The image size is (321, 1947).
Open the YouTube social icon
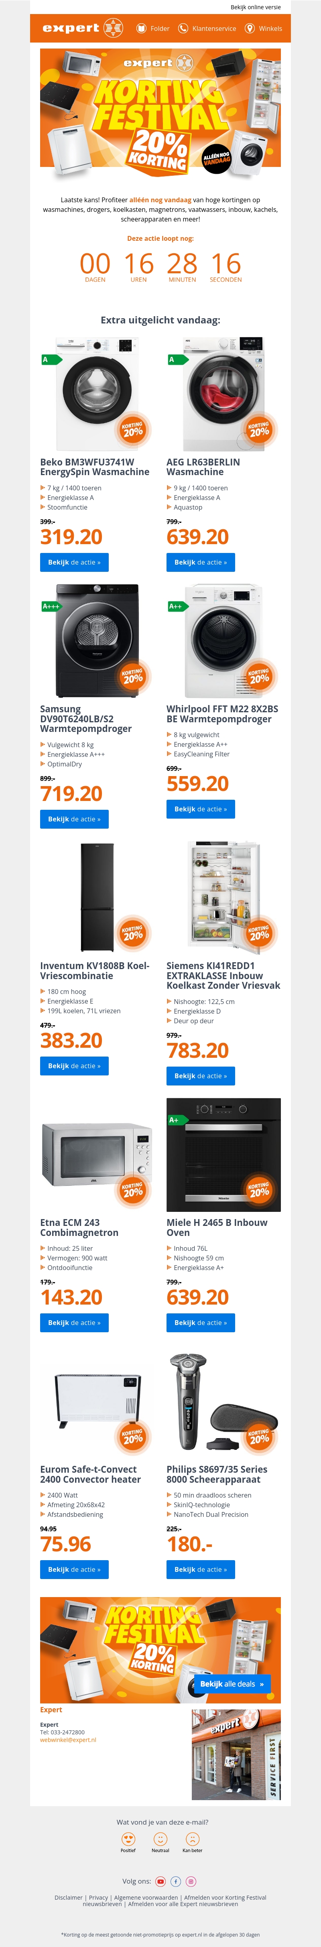[161, 1882]
